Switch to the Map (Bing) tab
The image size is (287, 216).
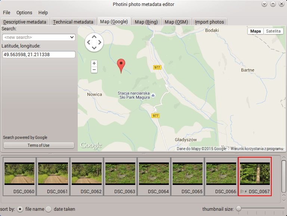(x=146, y=22)
